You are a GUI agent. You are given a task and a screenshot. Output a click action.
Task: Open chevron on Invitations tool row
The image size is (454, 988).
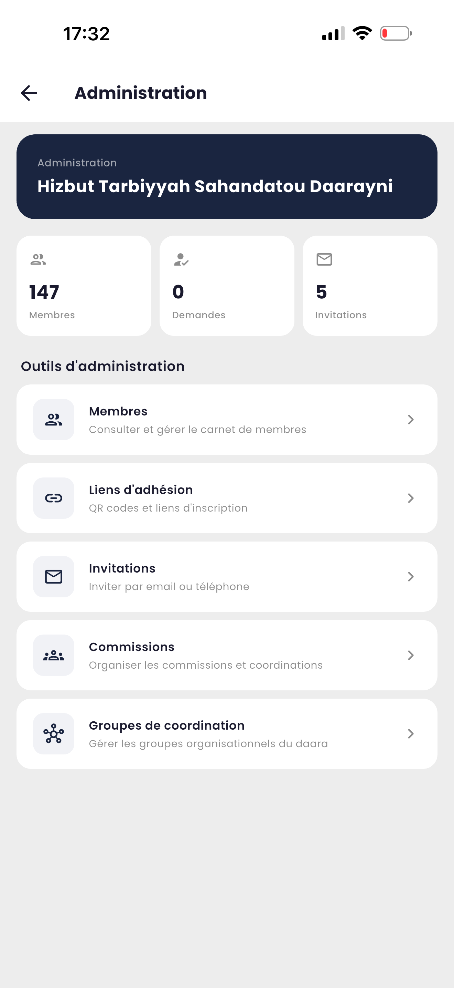click(x=411, y=577)
